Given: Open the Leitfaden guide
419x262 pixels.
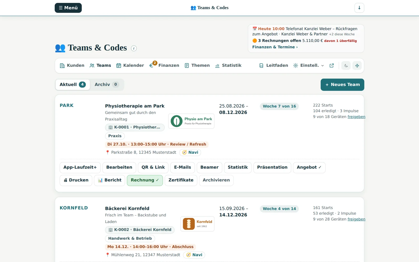Looking at the screenshot, I should pos(274,65).
